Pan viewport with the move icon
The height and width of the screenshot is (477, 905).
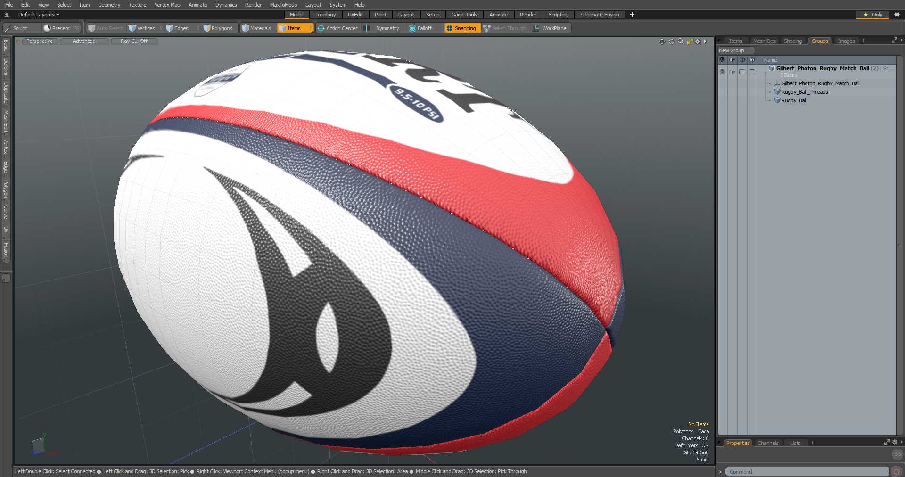tap(662, 41)
